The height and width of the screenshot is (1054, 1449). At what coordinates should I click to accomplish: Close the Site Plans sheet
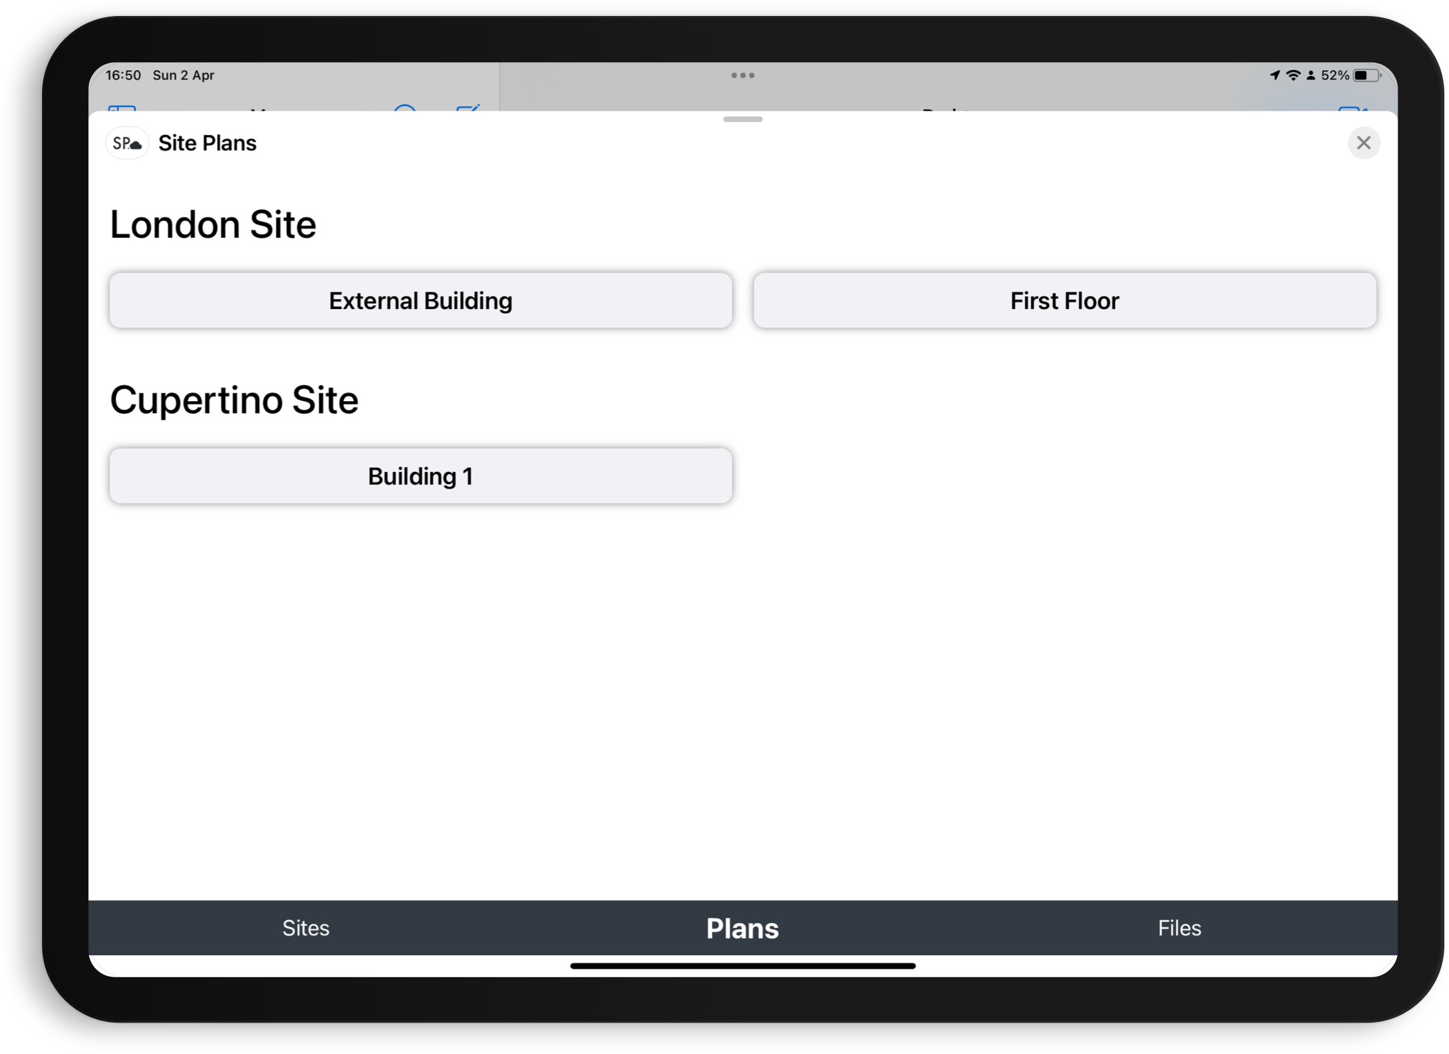tap(1364, 143)
